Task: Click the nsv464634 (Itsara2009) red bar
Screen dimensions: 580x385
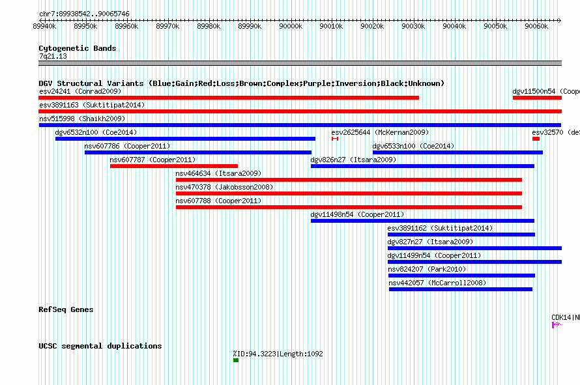Action: click(x=349, y=180)
